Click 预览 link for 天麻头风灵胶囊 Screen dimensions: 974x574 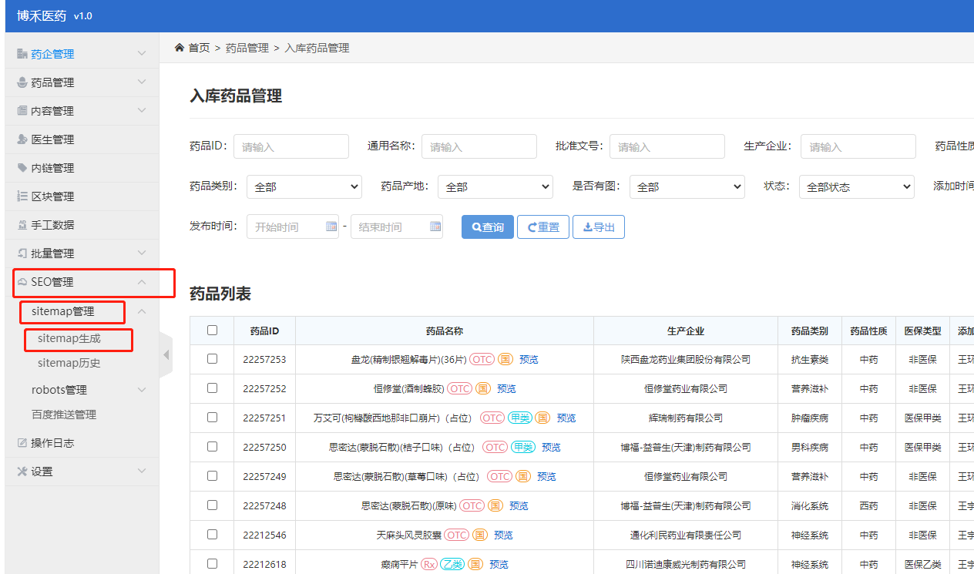(x=503, y=535)
